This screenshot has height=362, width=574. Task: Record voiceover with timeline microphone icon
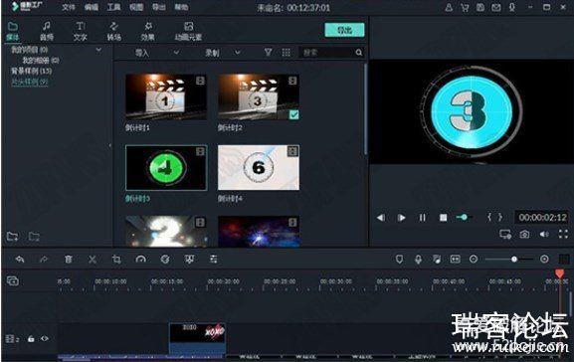pyautogui.click(x=418, y=260)
